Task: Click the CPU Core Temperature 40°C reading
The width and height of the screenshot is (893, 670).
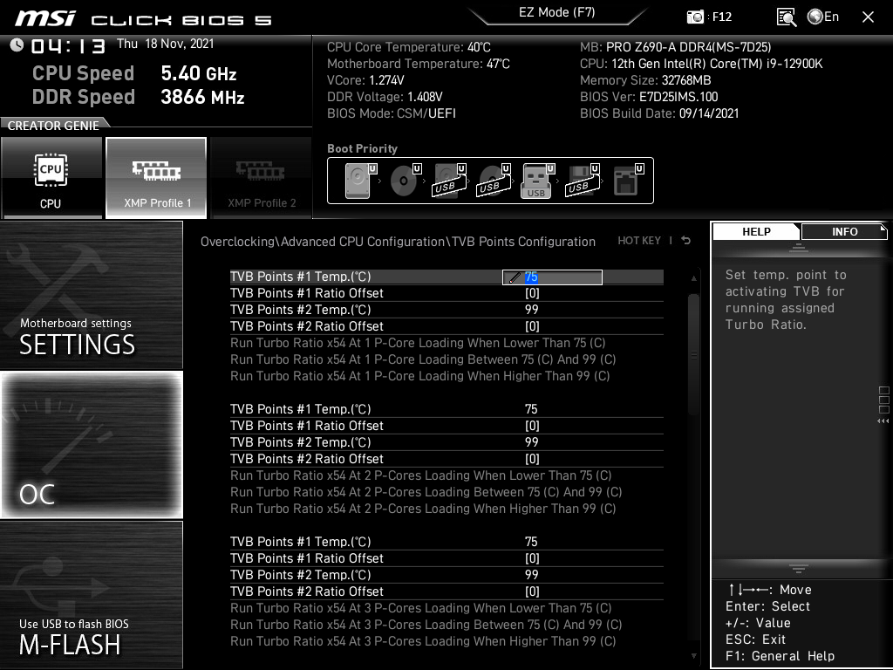Action: 409,47
